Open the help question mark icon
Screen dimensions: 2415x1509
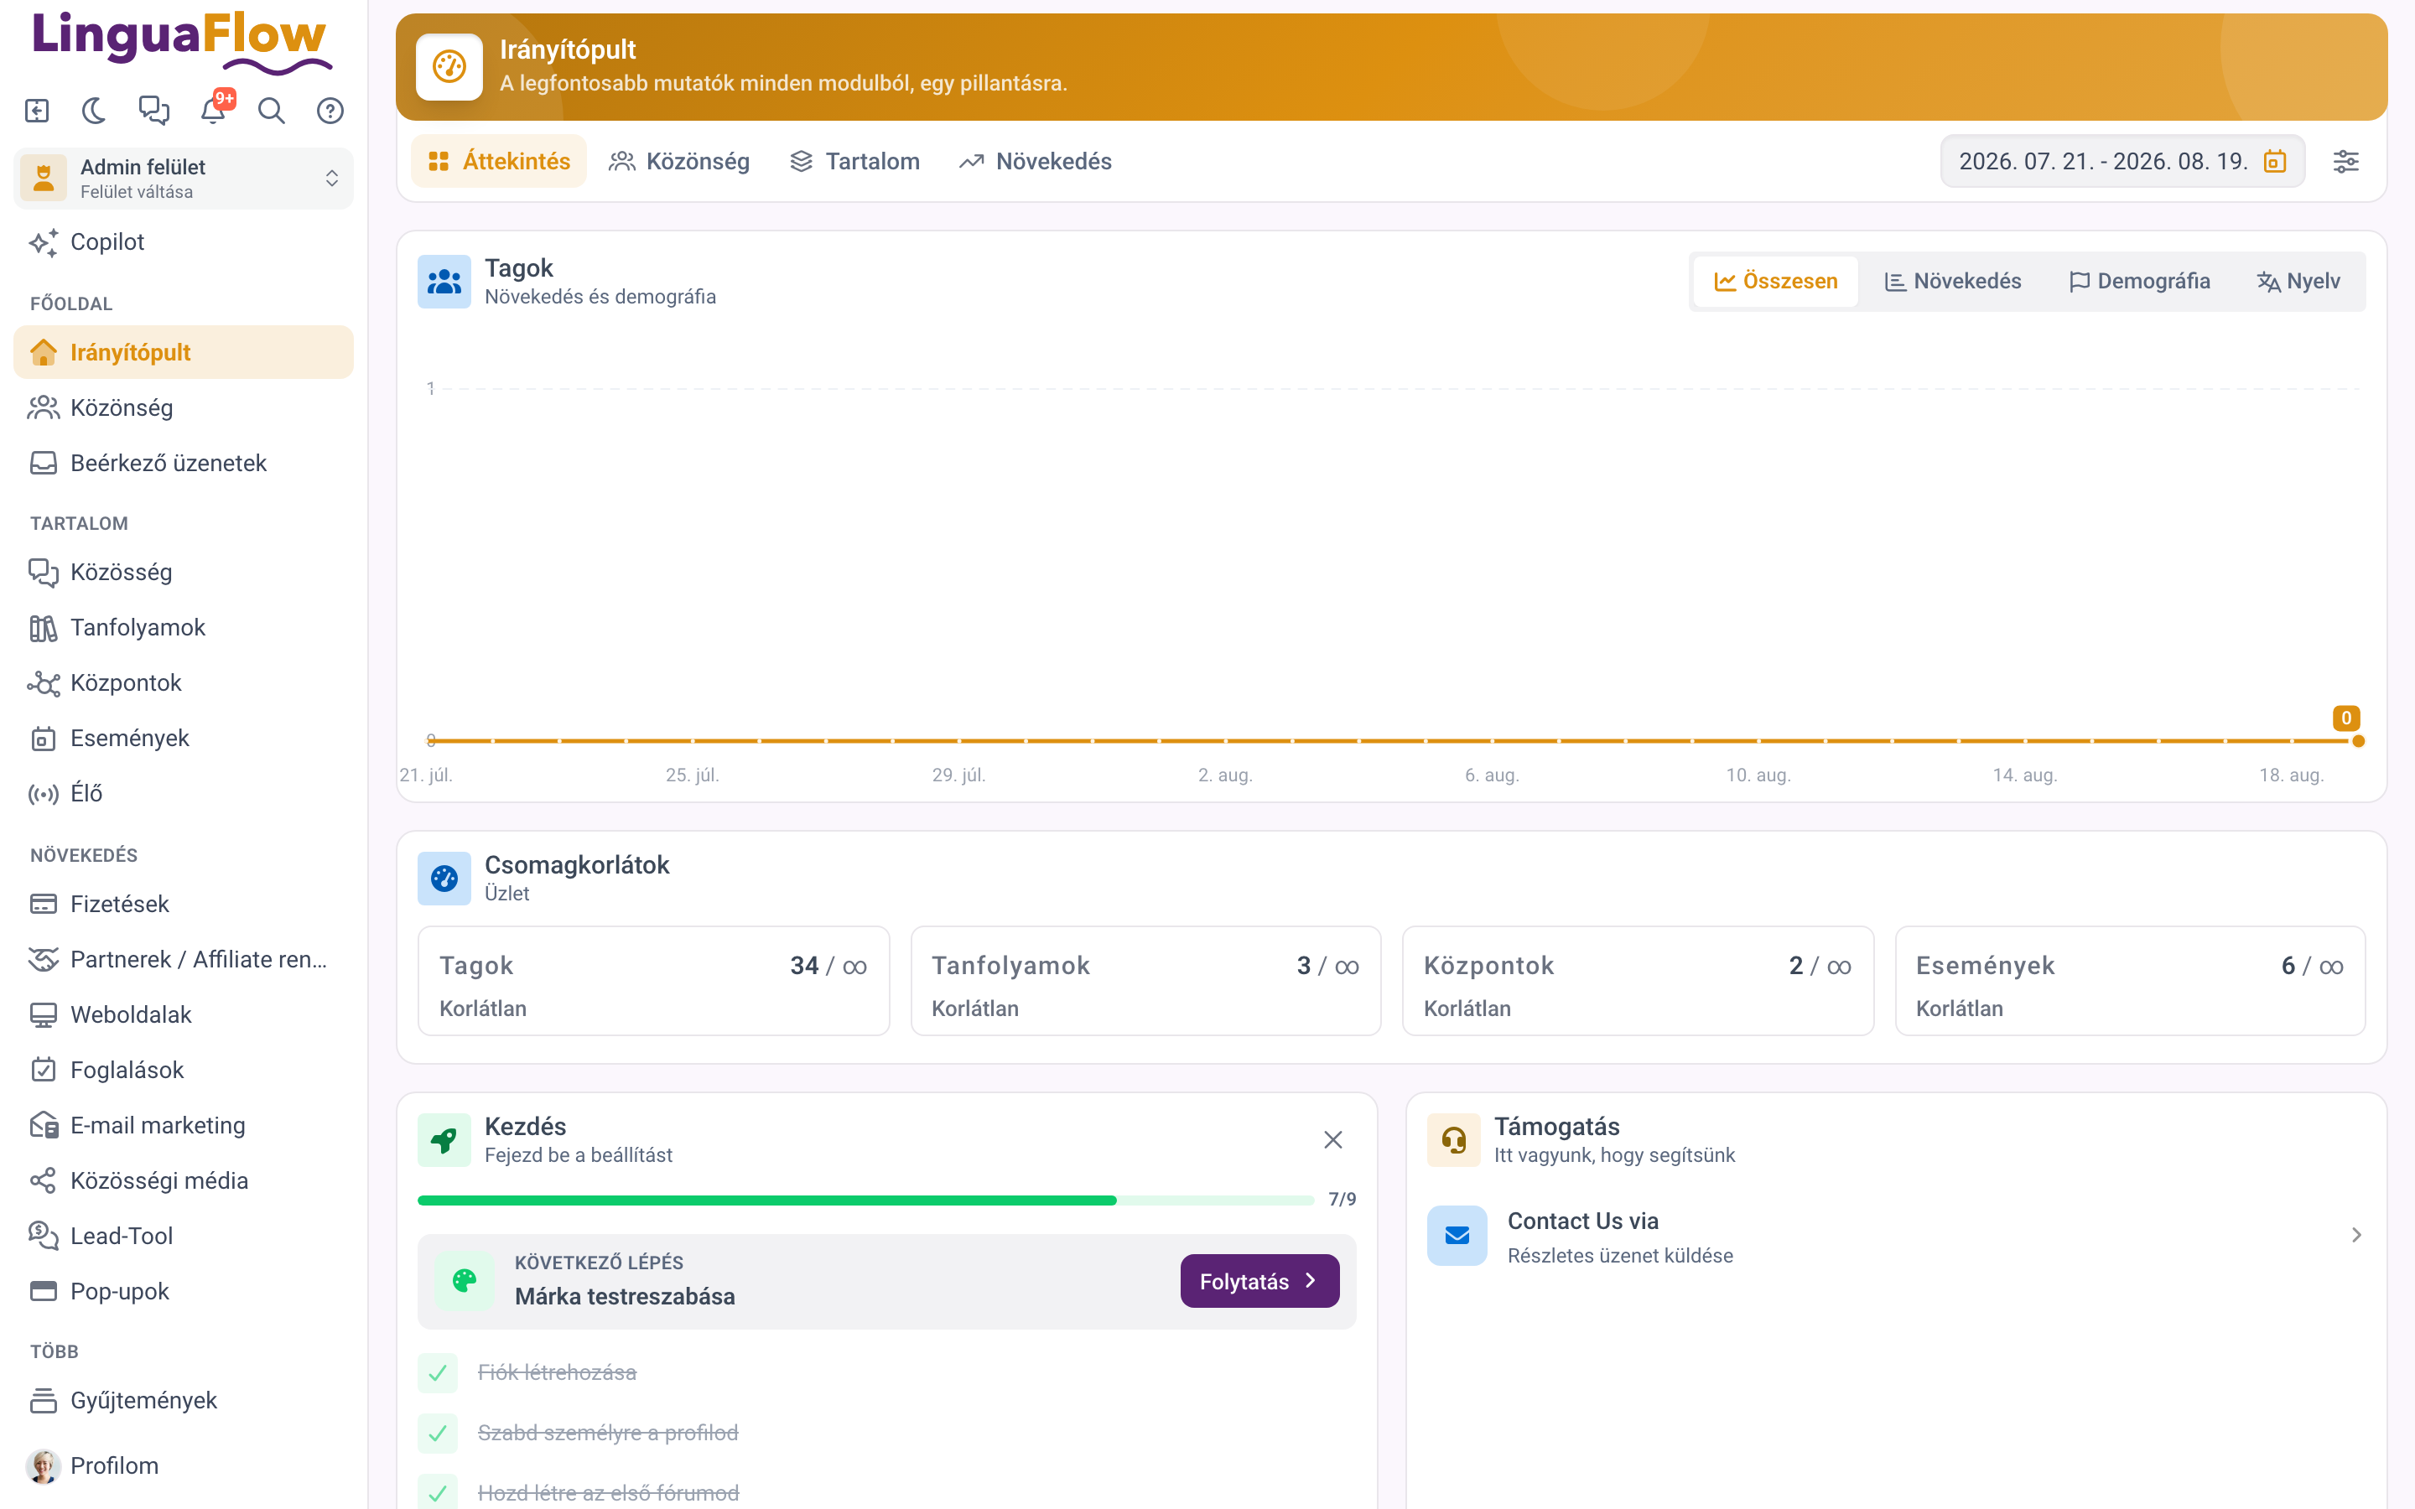[x=330, y=111]
